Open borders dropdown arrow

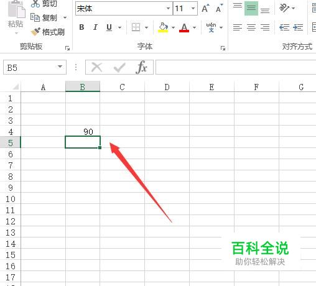pyautogui.click(x=146, y=27)
